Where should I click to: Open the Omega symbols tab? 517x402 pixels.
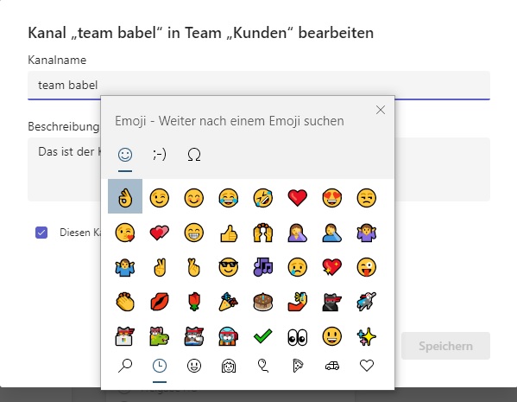point(194,155)
